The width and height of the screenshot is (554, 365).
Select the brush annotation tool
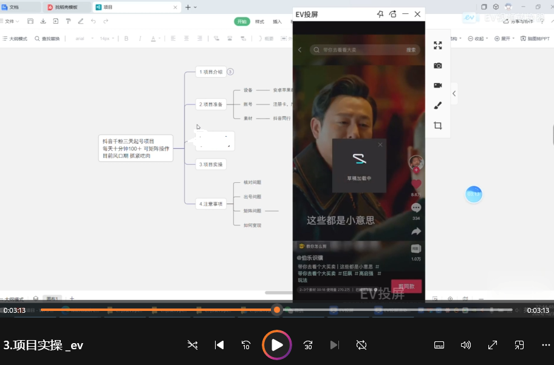click(x=437, y=105)
